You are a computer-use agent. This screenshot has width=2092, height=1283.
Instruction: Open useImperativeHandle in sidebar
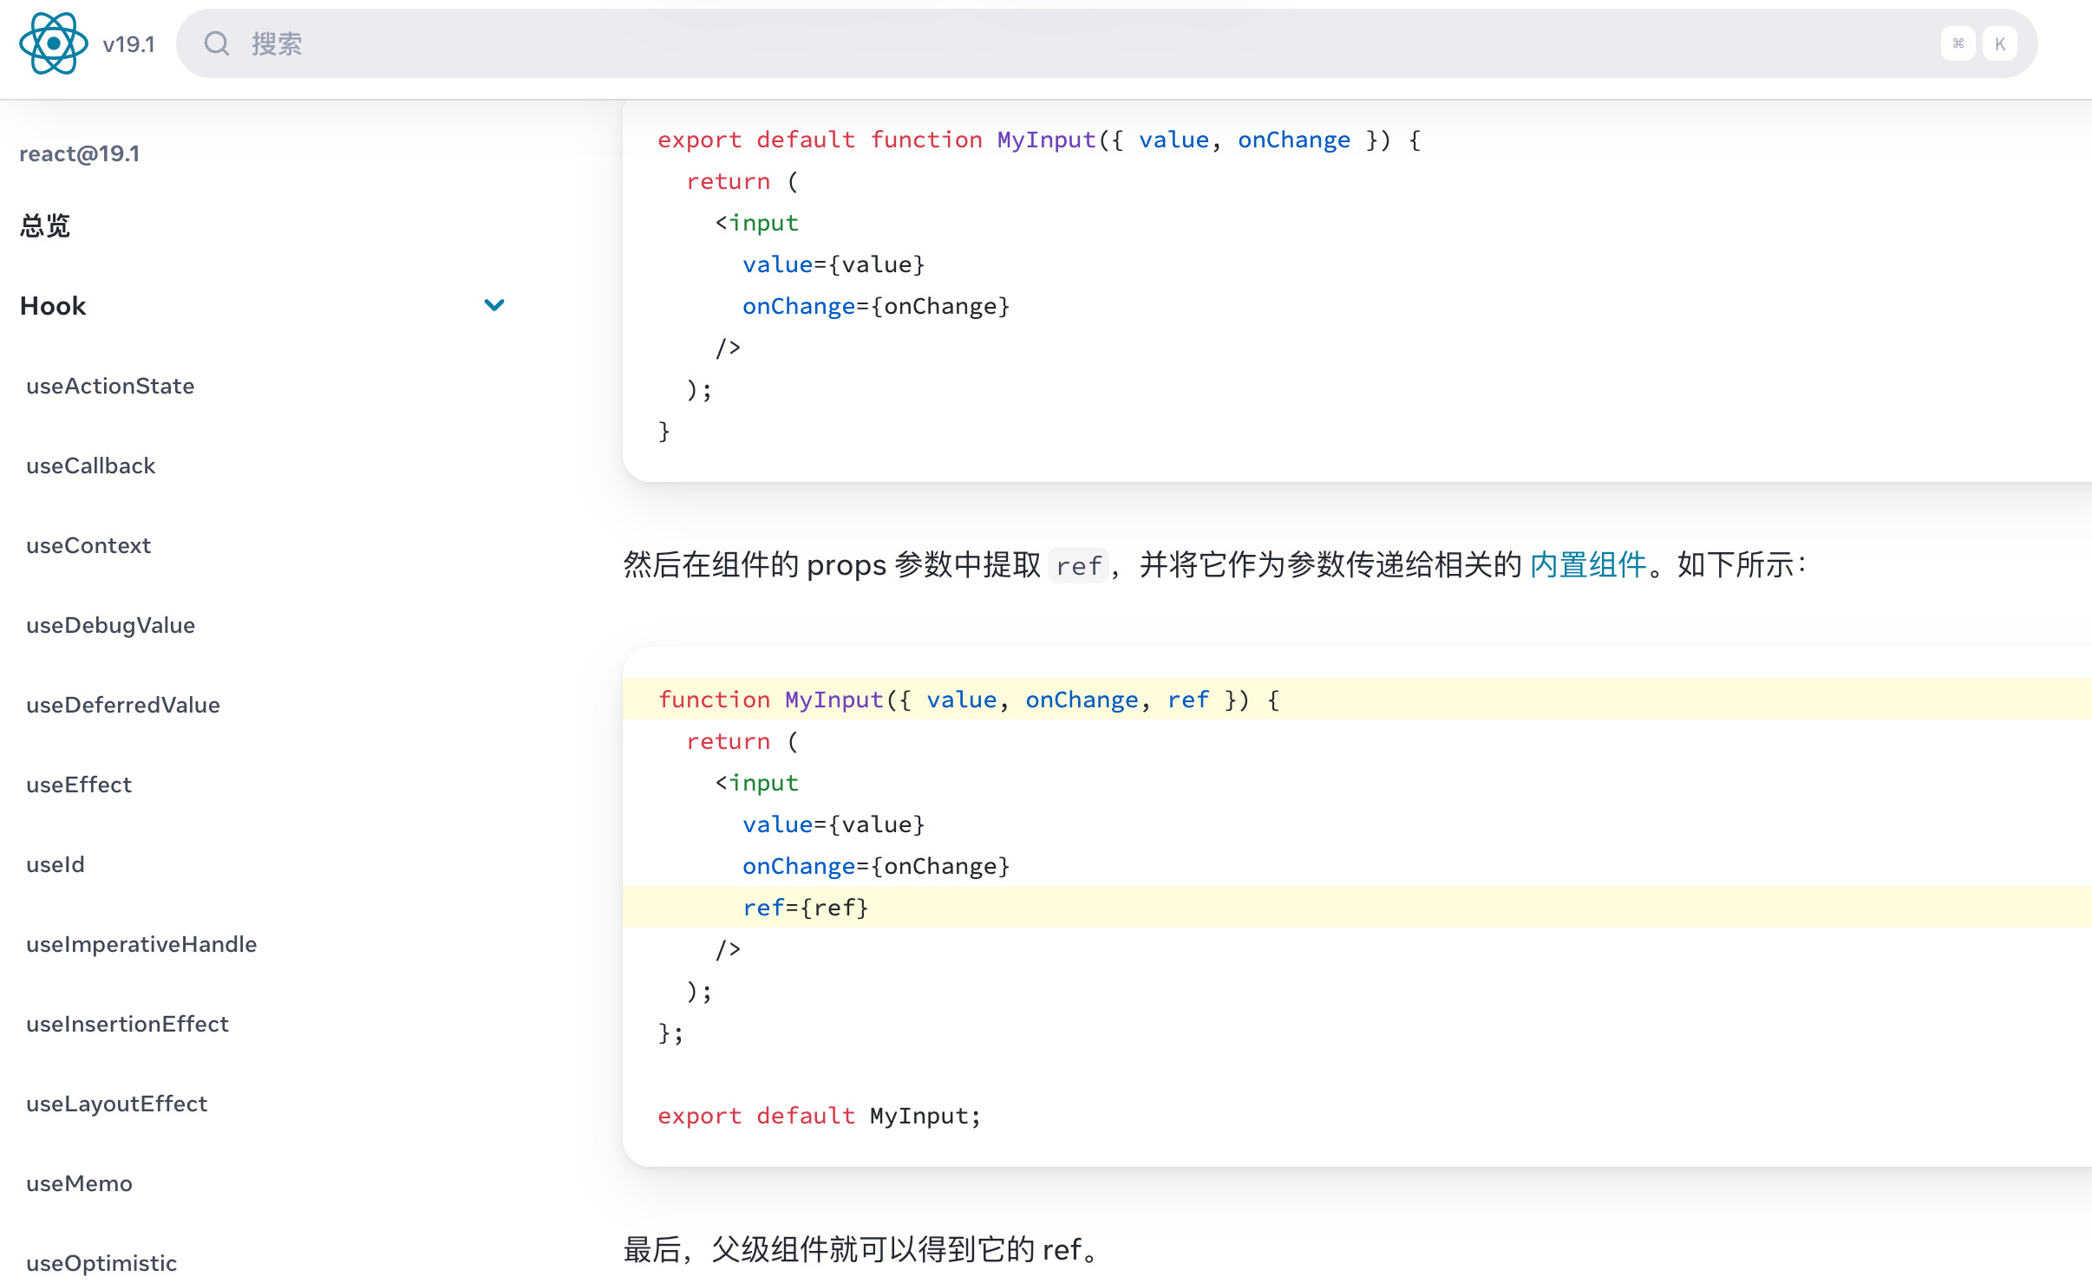141,944
